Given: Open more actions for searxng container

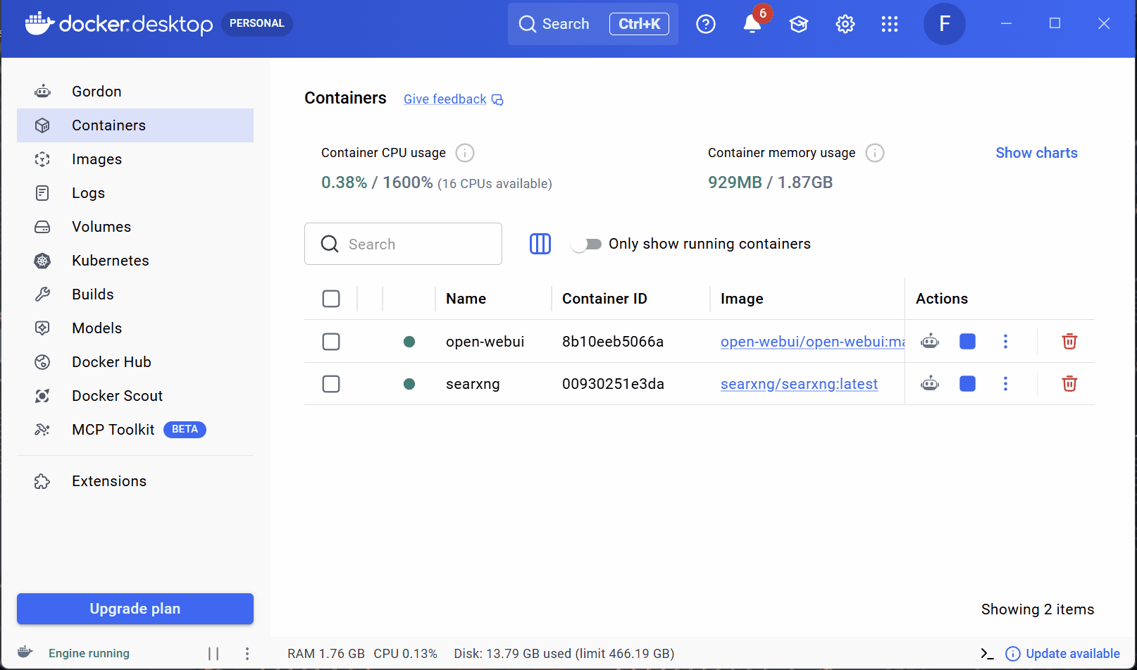Looking at the screenshot, I should point(1005,384).
